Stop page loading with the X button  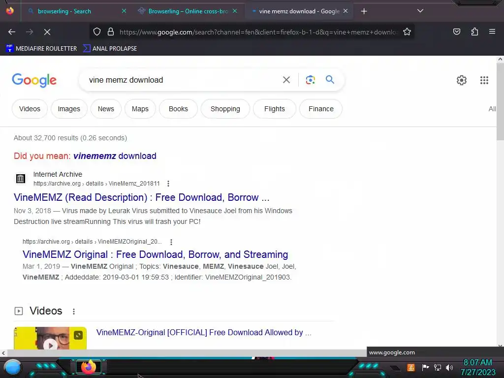point(47,32)
